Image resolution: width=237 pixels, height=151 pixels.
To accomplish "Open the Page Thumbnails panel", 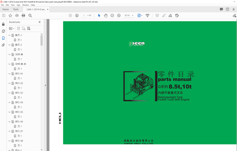I will pyautogui.click(x=3, y=31).
